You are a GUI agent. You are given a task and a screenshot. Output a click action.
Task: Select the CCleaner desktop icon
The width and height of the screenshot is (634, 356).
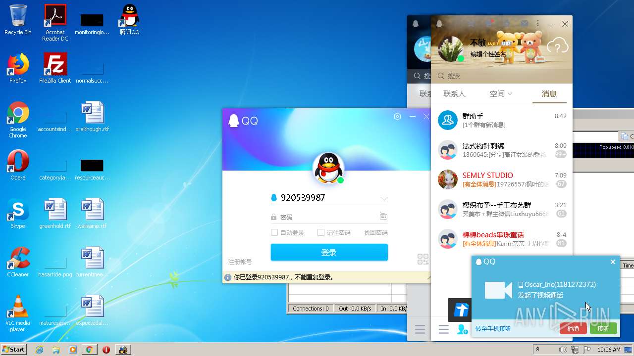pos(18,262)
